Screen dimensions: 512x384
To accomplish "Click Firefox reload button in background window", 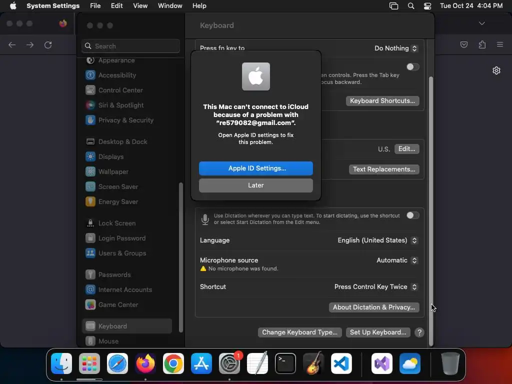I will [x=48, y=44].
